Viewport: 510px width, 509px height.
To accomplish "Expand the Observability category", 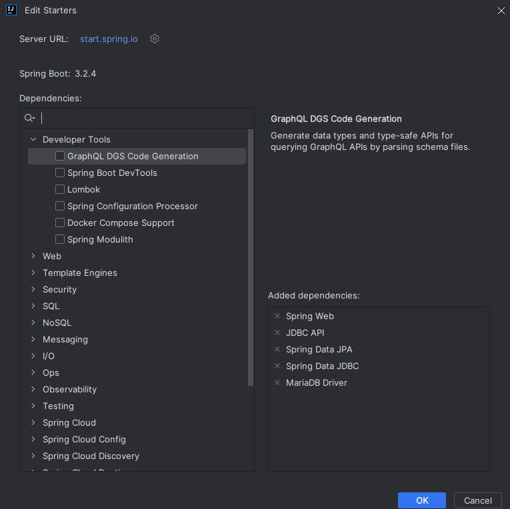I will point(33,389).
